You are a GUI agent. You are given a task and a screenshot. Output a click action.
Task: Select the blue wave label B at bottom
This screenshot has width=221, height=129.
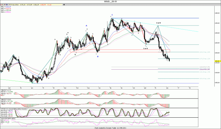pos(98,57)
